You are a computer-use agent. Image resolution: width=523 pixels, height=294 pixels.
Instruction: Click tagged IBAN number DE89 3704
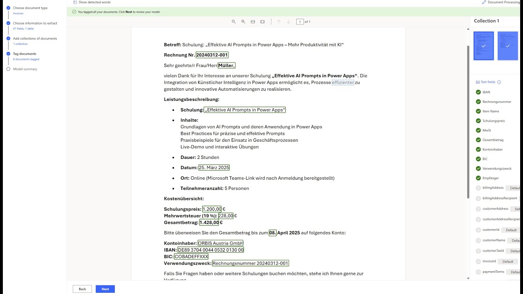[210, 250]
